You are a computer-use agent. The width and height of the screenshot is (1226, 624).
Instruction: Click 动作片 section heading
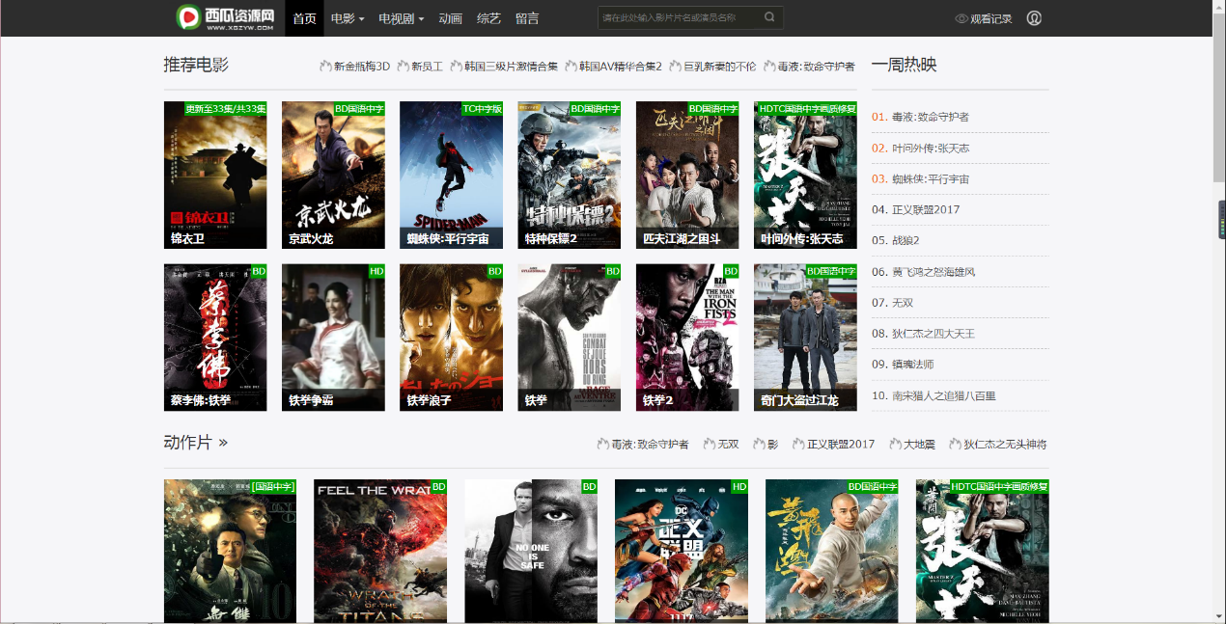(x=187, y=443)
